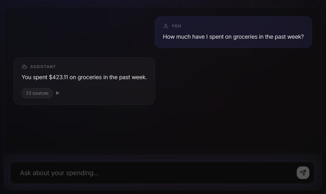Image resolution: width=326 pixels, height=194 pixels.
Task: Select the person icon next to YOU
Action: [x=165, y=26]
